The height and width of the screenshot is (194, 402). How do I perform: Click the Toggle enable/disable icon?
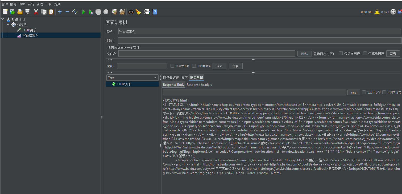tap(75, 12)
